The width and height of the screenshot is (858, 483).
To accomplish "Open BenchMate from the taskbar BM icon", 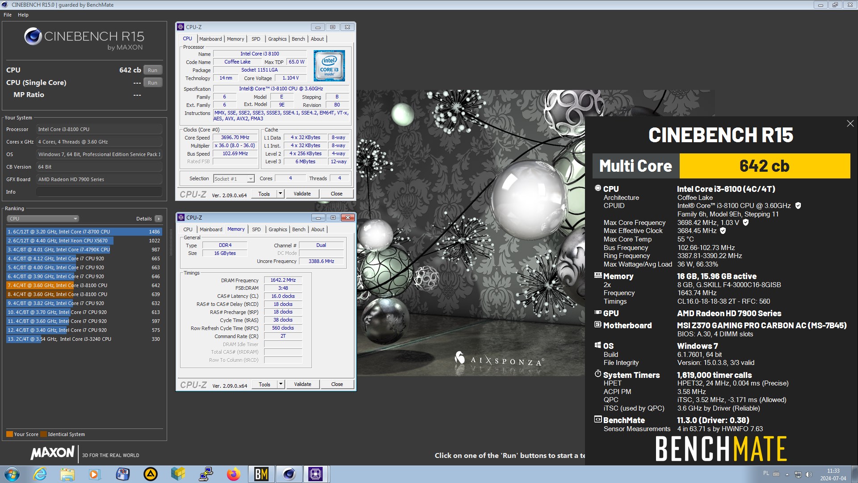I will pyautogui.click(x=261, y=474).
